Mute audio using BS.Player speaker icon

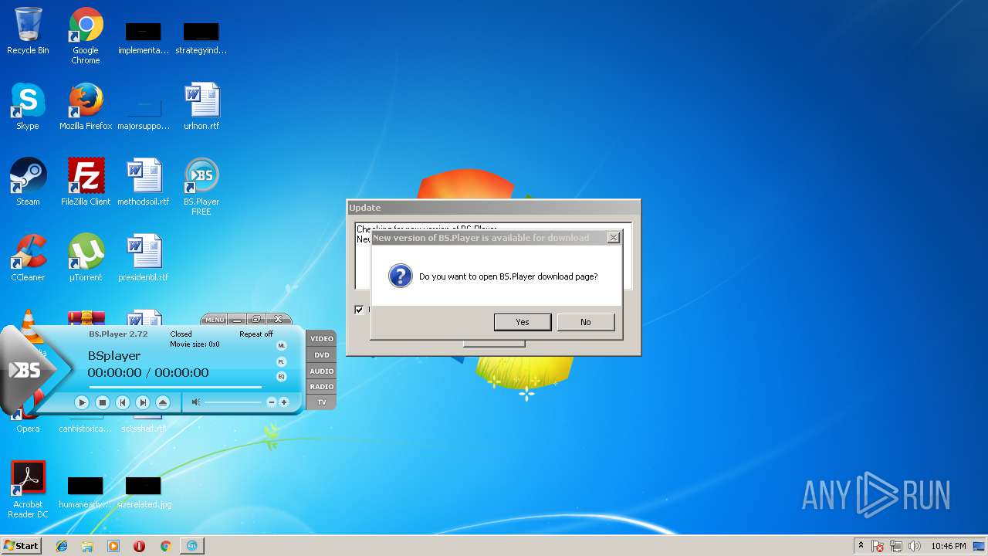click(x=196, y=402)
